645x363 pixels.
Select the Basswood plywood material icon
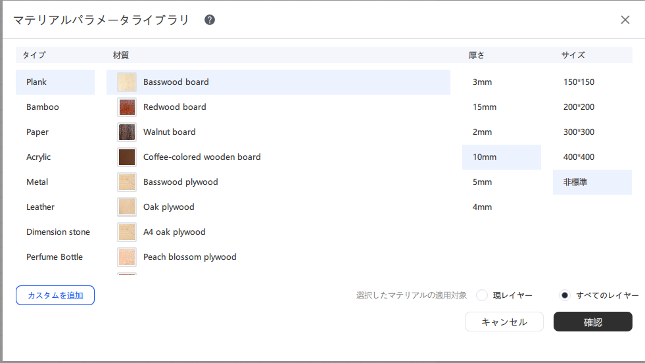126,182
